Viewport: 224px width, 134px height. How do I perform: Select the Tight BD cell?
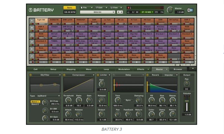[41, 22]
